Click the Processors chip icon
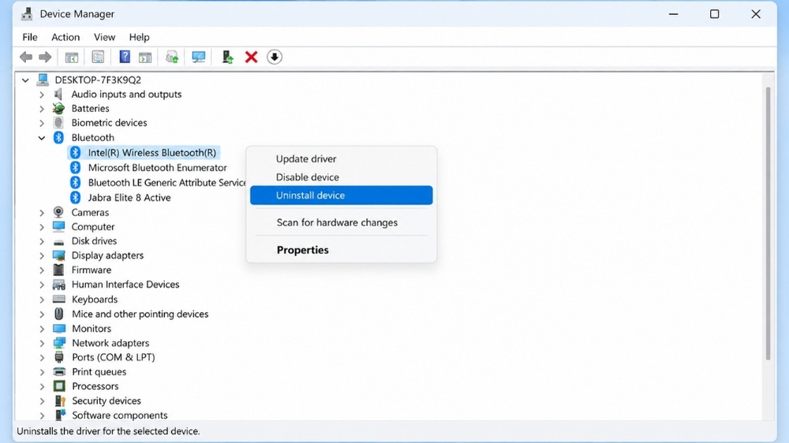The image size is (789, 443). point(59,386)
